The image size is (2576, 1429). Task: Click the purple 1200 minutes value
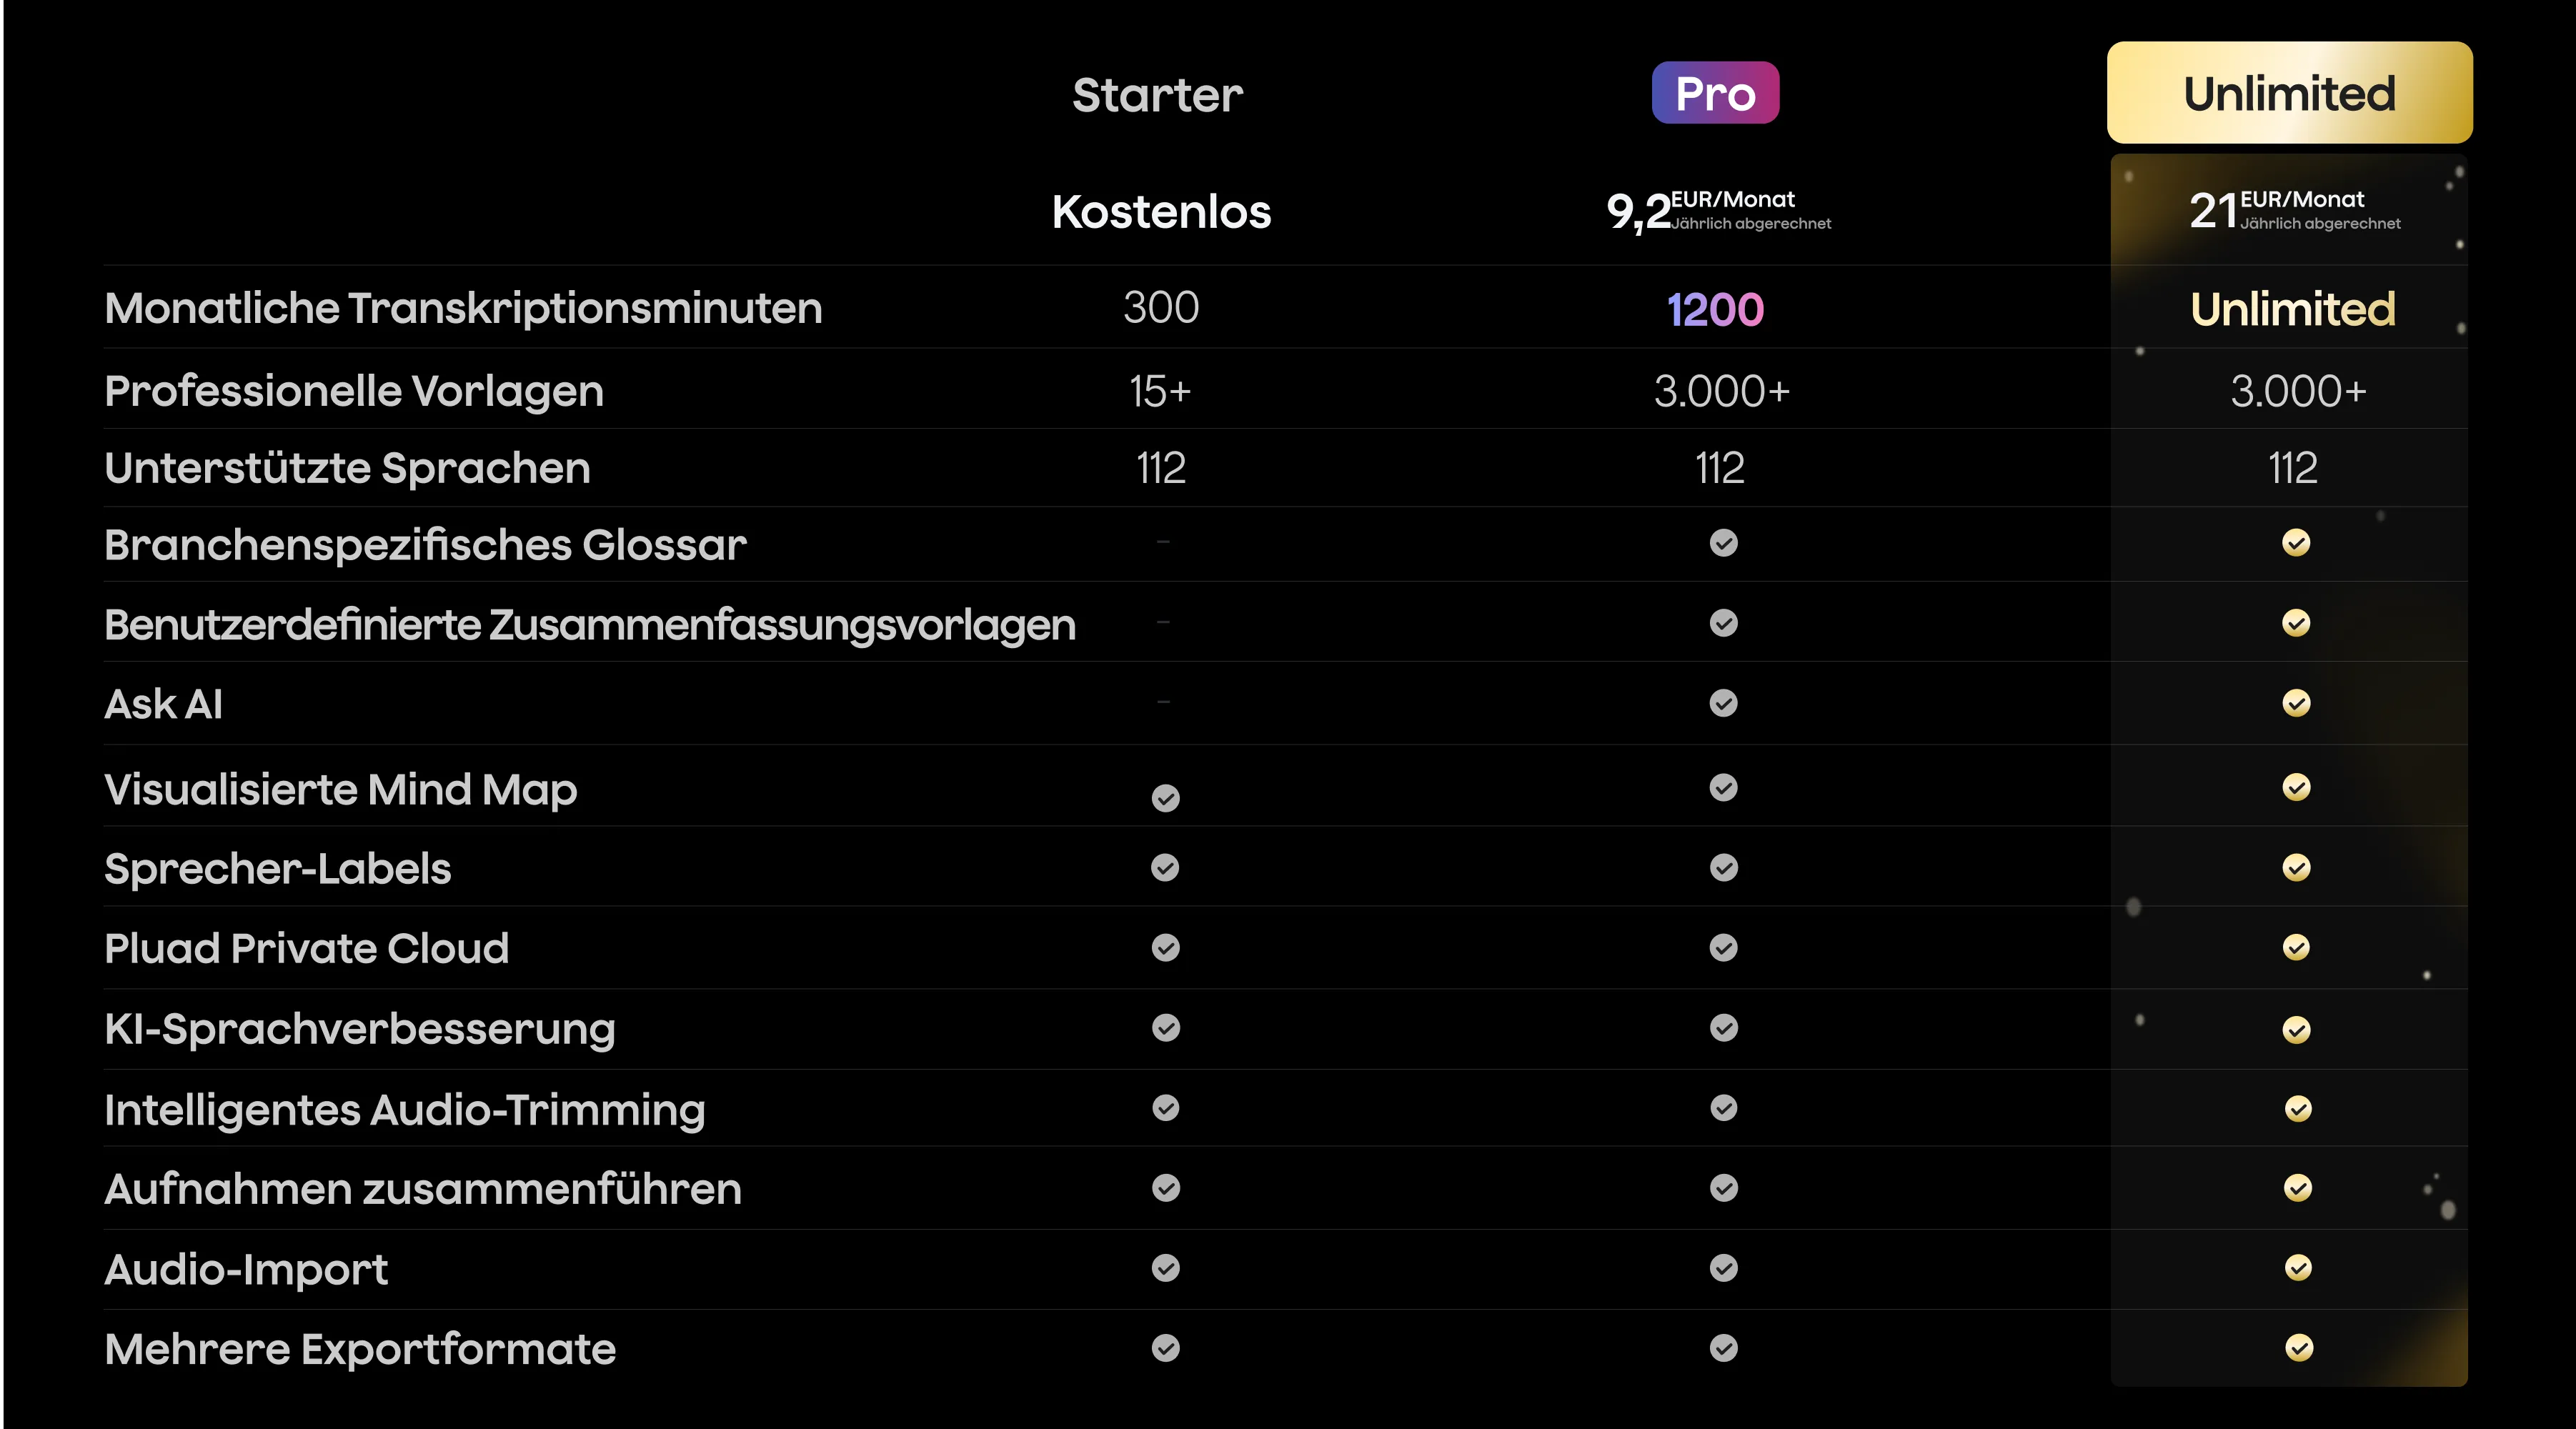click(x=1715, y=309)
